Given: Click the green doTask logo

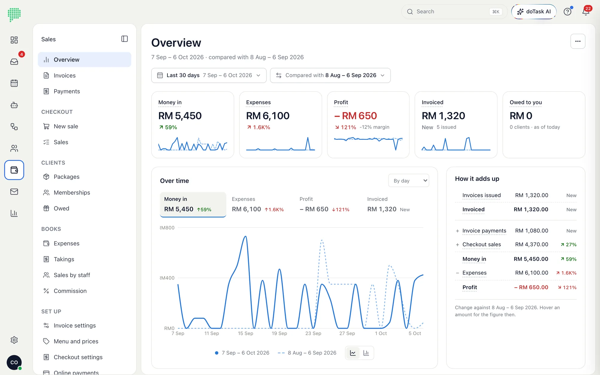Looking at the screenshot, I should click(14, 14).
